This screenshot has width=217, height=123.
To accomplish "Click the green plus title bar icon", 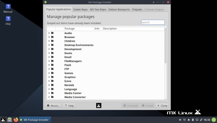I will [45, 2].
